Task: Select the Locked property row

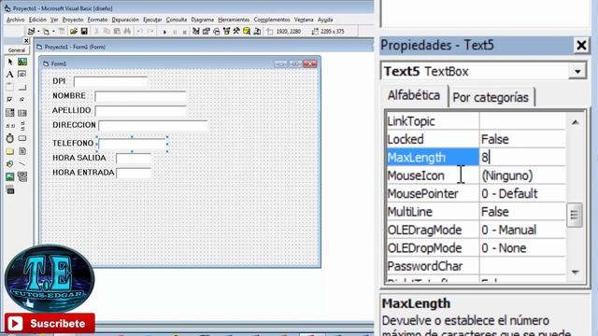Action: click(476, 139)
